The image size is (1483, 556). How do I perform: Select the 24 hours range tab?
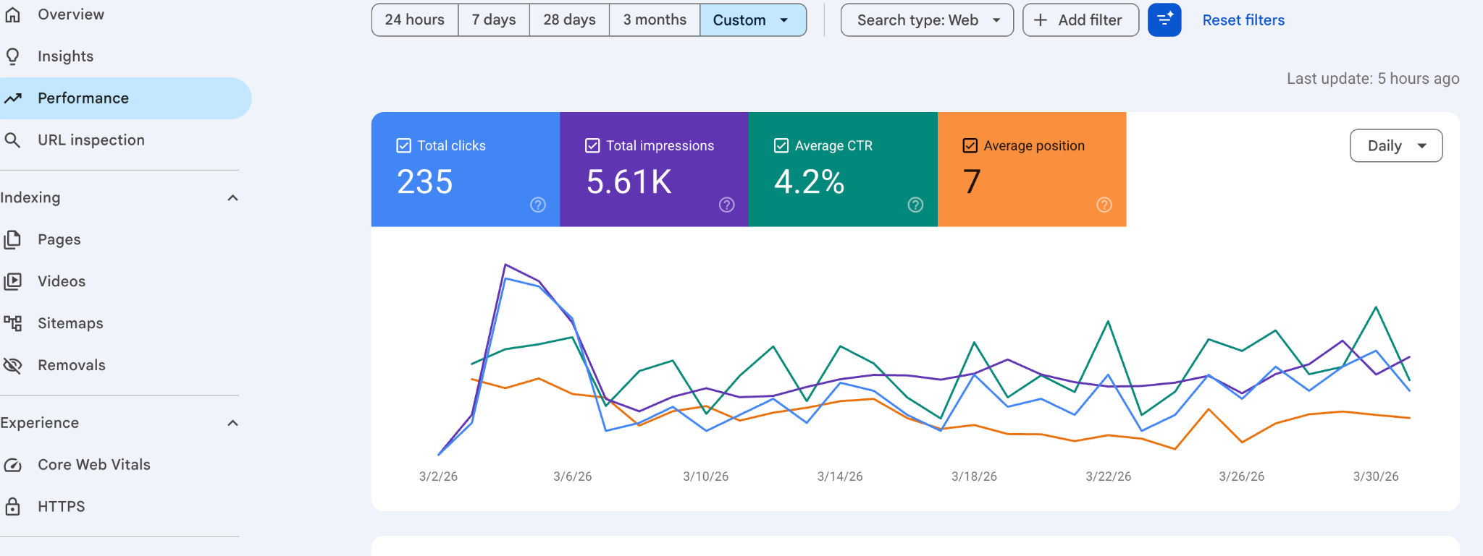(415, 20)
